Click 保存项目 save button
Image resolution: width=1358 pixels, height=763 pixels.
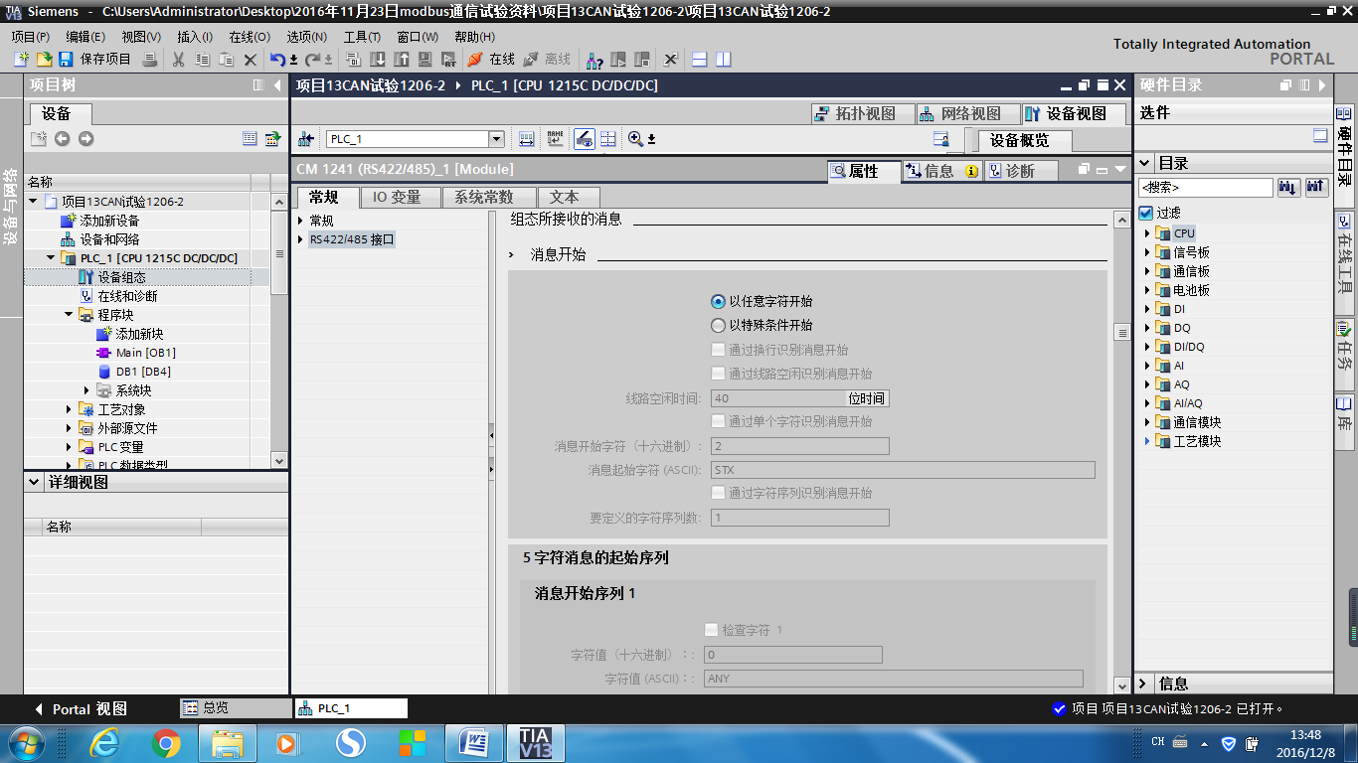tap(94, 60)
